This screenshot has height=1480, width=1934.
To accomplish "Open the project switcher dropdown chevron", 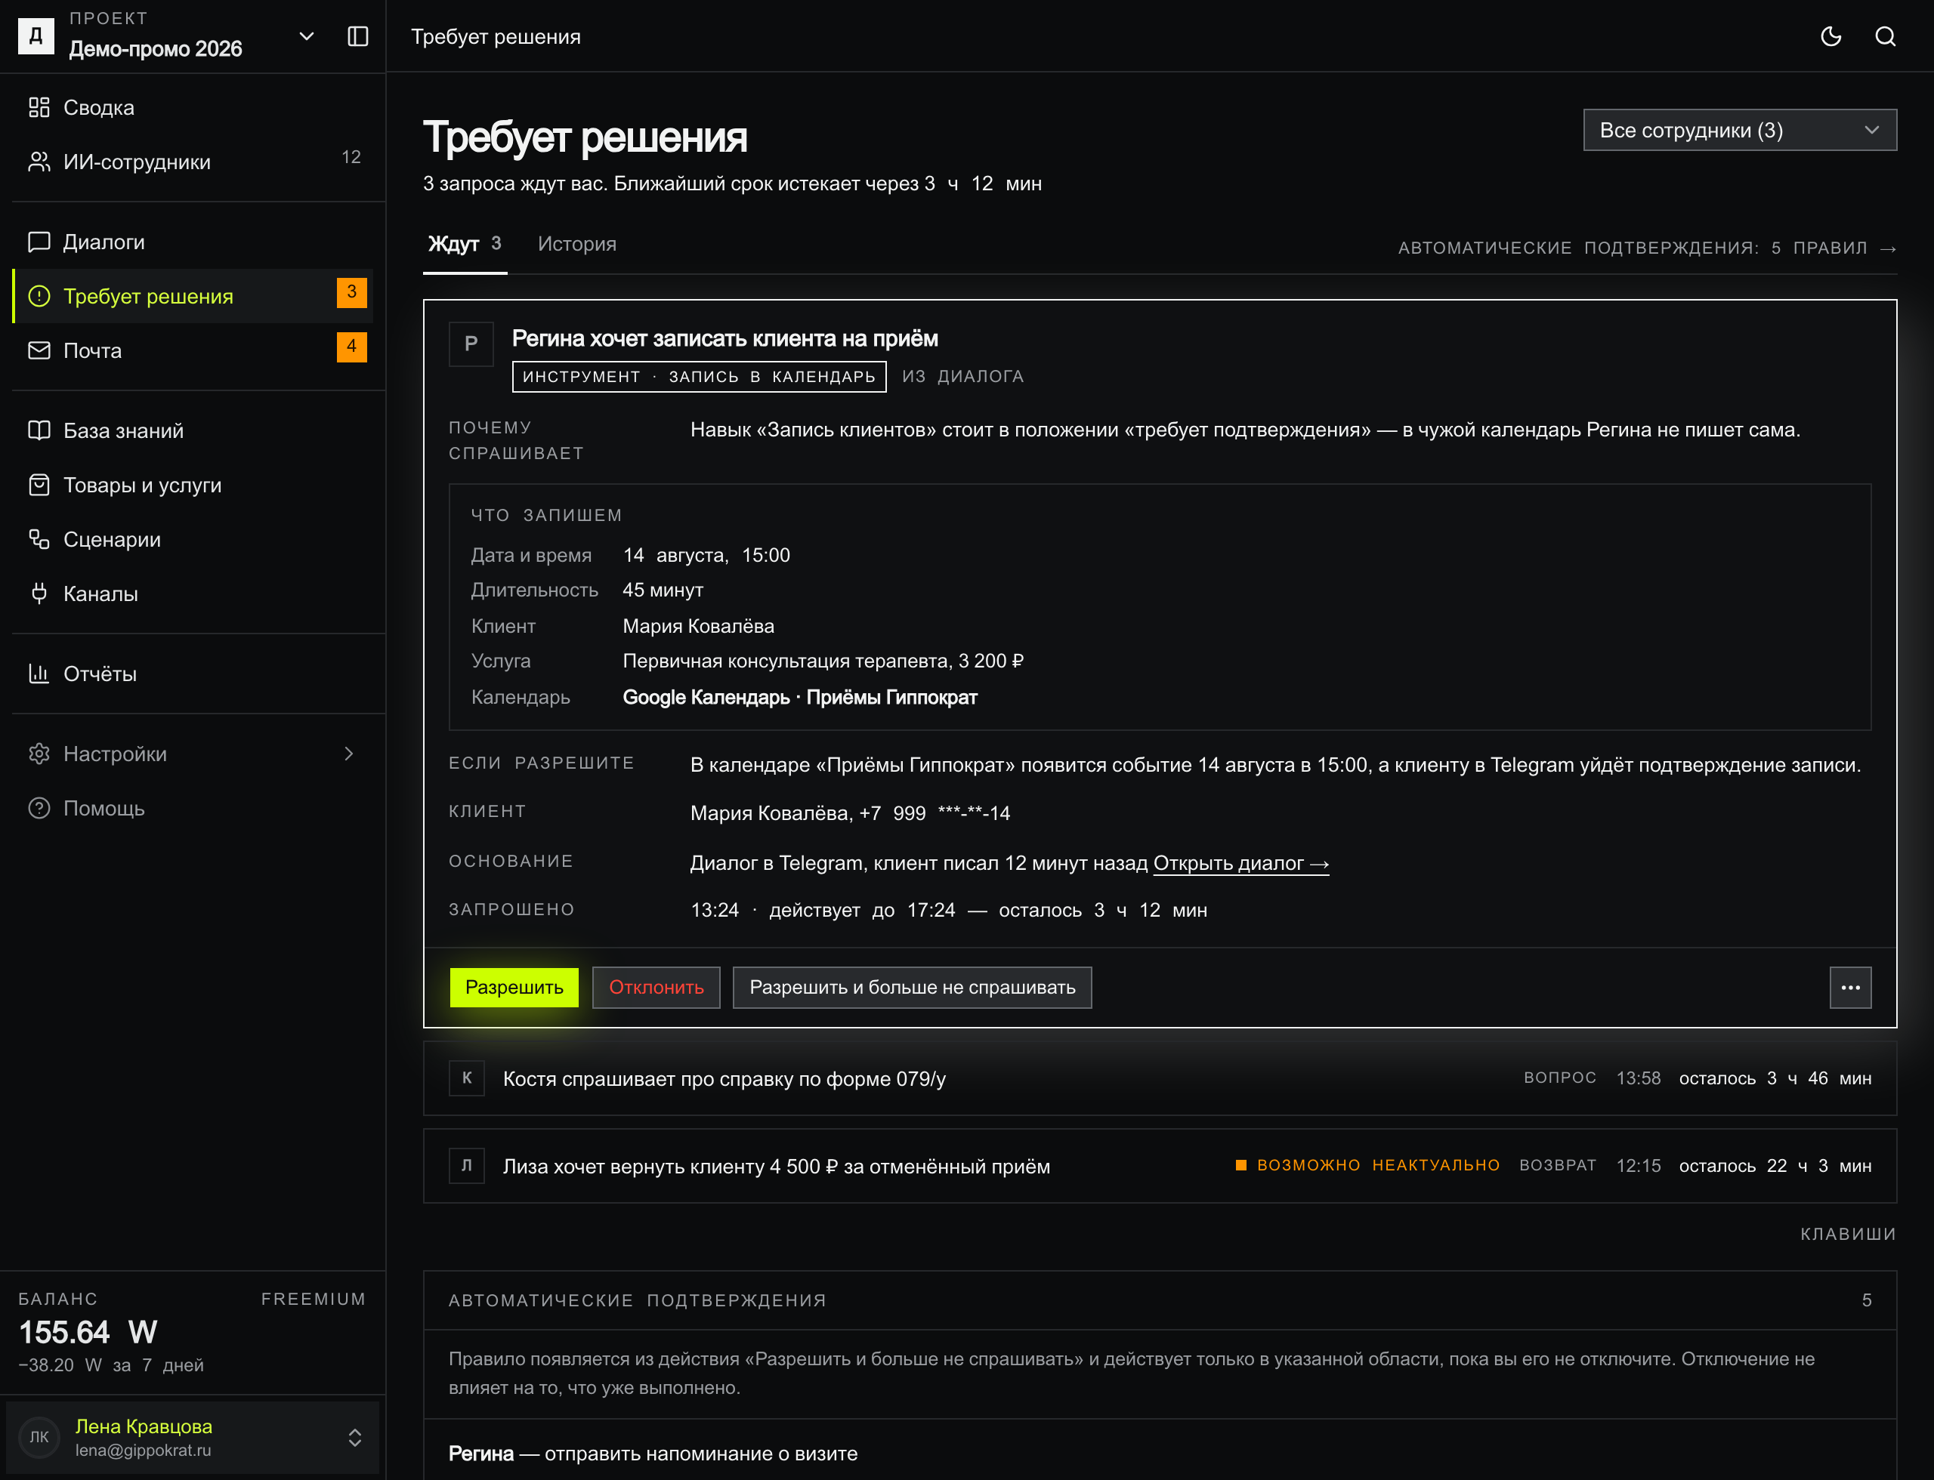I will tap(307, 36).
